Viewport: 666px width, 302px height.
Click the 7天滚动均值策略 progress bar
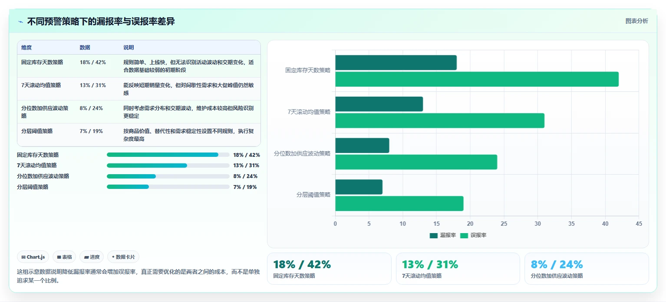[168, 166]
